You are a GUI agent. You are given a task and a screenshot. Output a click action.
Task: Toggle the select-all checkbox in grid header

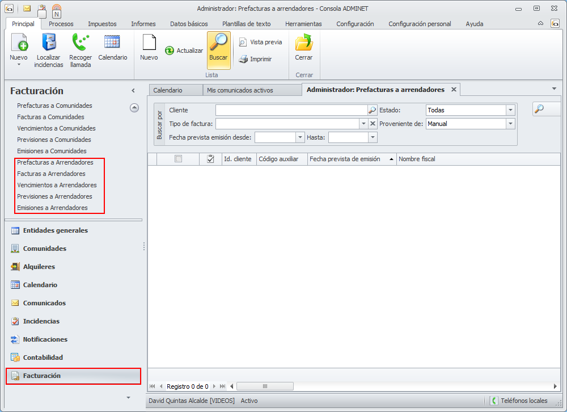178,158
